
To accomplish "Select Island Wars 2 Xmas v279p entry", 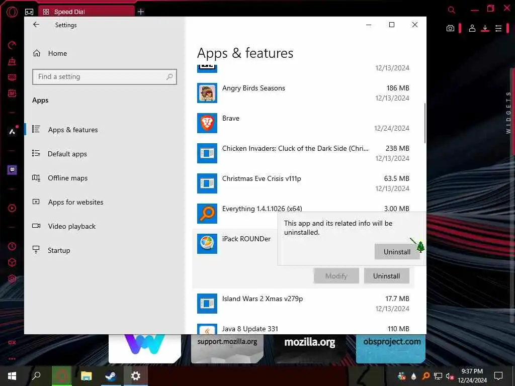I will pos(303,304).
